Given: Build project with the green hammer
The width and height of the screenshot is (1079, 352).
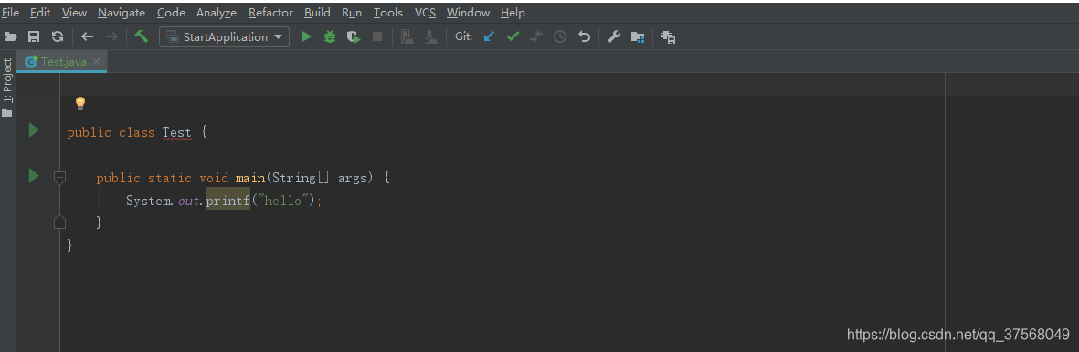Looking at the screenshot, I should 141,36.
